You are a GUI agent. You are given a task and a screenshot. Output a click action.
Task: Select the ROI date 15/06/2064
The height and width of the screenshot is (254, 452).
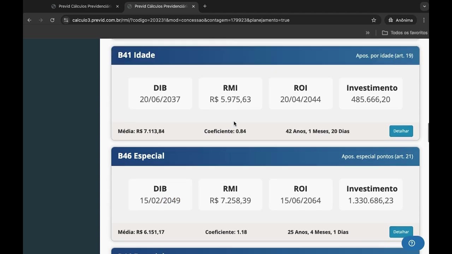pos(301,200)
